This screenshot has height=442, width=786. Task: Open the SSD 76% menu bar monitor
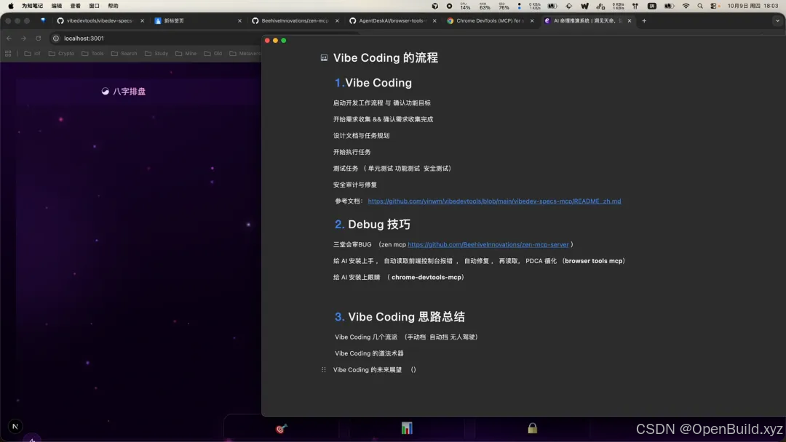point(504,6)
